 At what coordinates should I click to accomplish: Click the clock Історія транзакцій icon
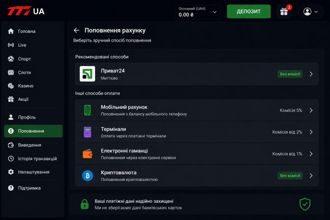(11, 158)
